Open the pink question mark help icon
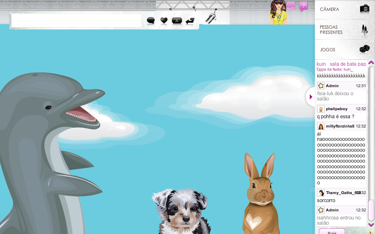The height and width of the screenshot is (234, 375). click(x=303, y=6)
